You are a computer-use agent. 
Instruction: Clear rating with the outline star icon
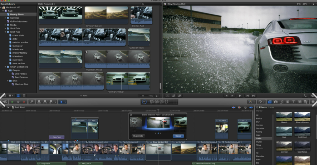pos(18,102)
